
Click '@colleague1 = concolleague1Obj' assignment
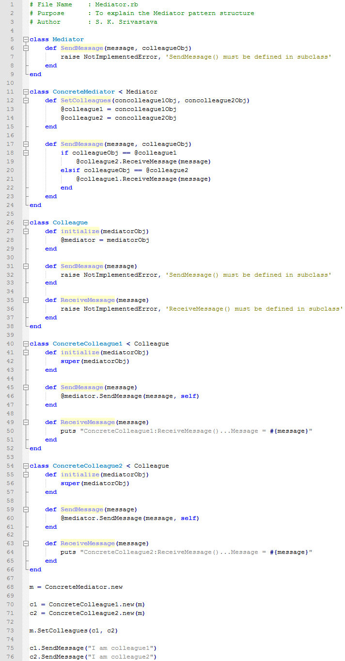(118, 109)
